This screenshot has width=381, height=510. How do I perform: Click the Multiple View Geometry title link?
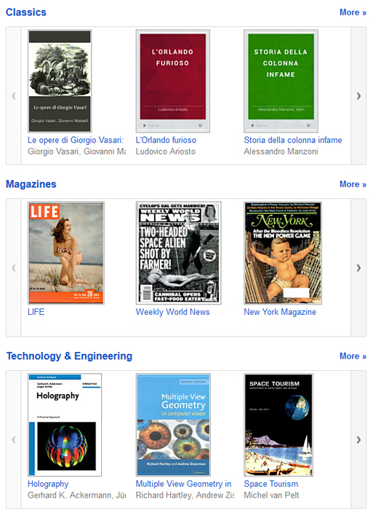[183, 484]
